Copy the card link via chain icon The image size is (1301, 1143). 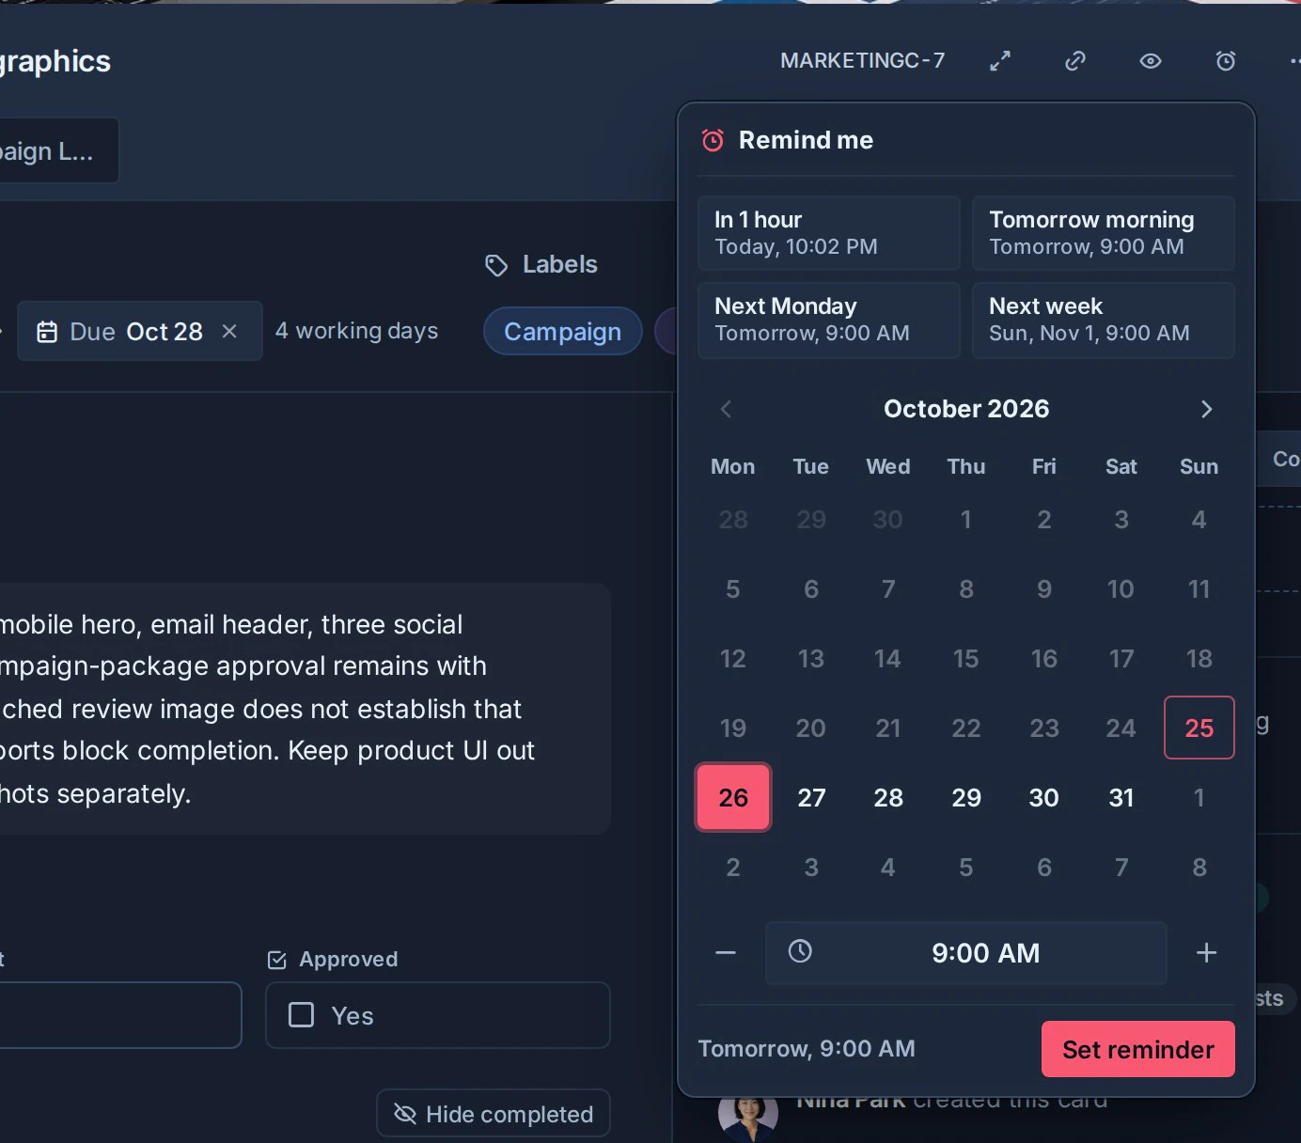point(1075,61)
